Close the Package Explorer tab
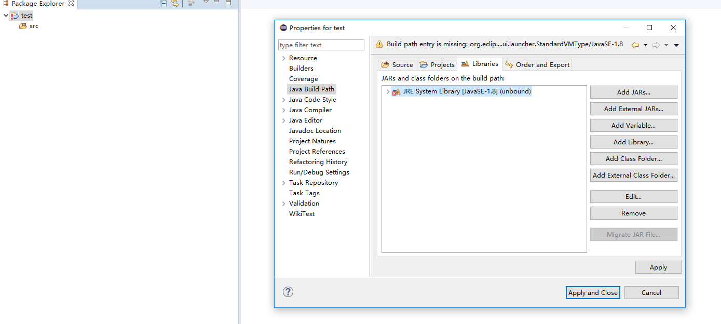 pyautogui.click(x=71, y=3)
